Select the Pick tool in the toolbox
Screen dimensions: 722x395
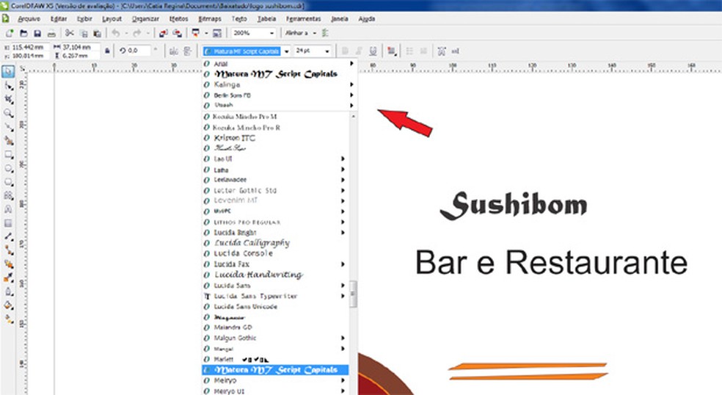coord(8,72)
